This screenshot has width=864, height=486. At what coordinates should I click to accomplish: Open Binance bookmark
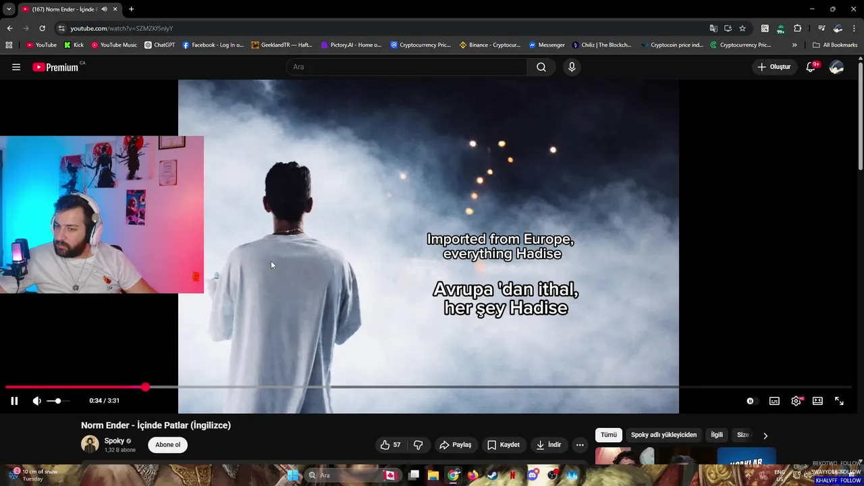pos(489,45)
